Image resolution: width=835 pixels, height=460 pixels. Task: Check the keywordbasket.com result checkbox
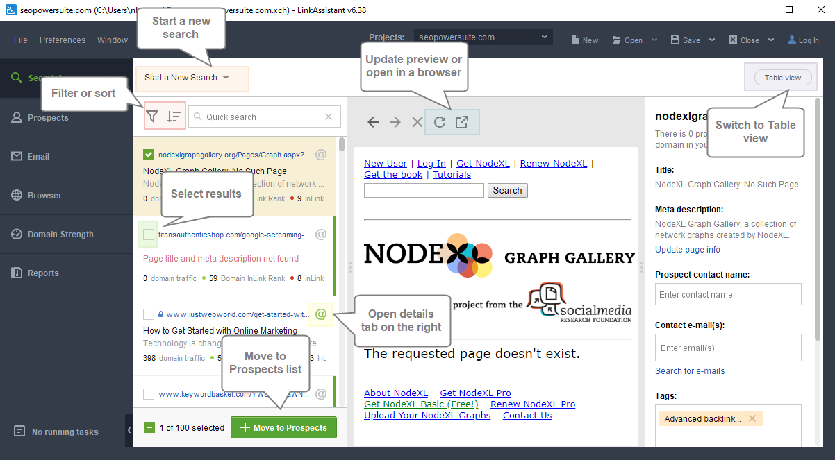[149, 394]
